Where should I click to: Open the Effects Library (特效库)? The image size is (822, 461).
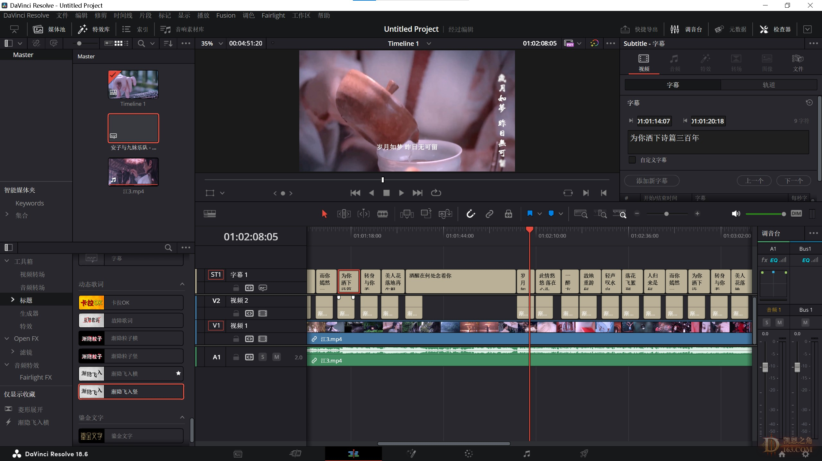pos(94,29)
